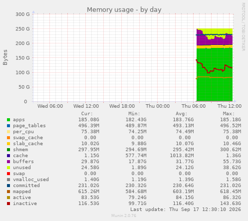
Task: Click the vmalloc_used gray legend swatch
Action: (8, 180)
